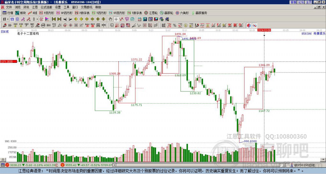The width and height of the screenshot is (326, 174).
Task: Open the 浏览 menu
Action: [18, 7]
